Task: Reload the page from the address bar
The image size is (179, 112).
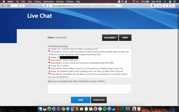Action: coord(121,6)
